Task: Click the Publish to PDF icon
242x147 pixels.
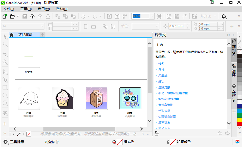Action: point(125,16)
